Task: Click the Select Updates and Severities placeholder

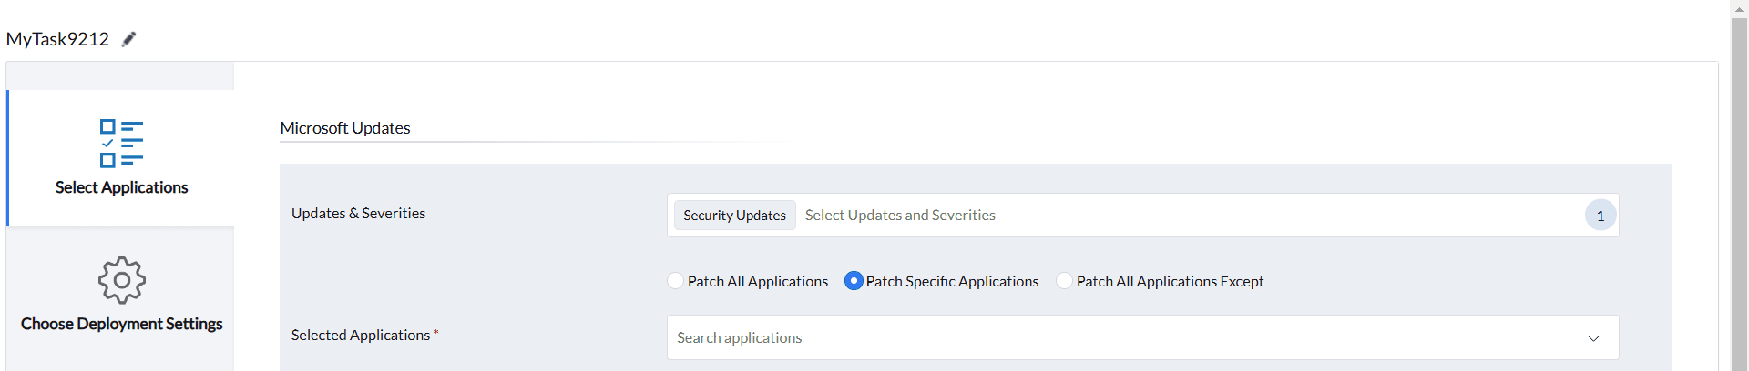Action: pyautogui.click(x=900, y=216)
